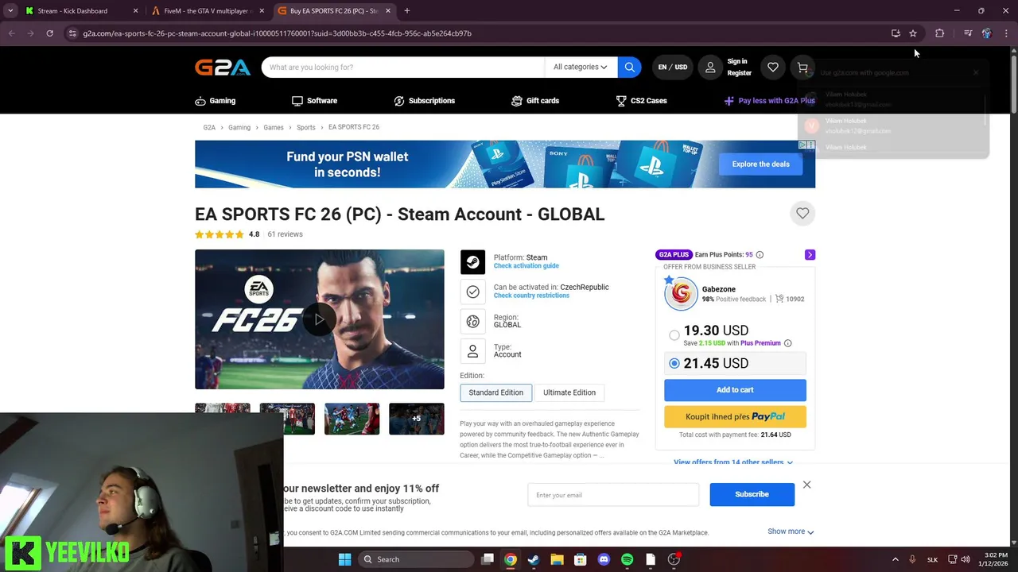Click Add to cart
The image size is (1018, 572).
point(735,390)
